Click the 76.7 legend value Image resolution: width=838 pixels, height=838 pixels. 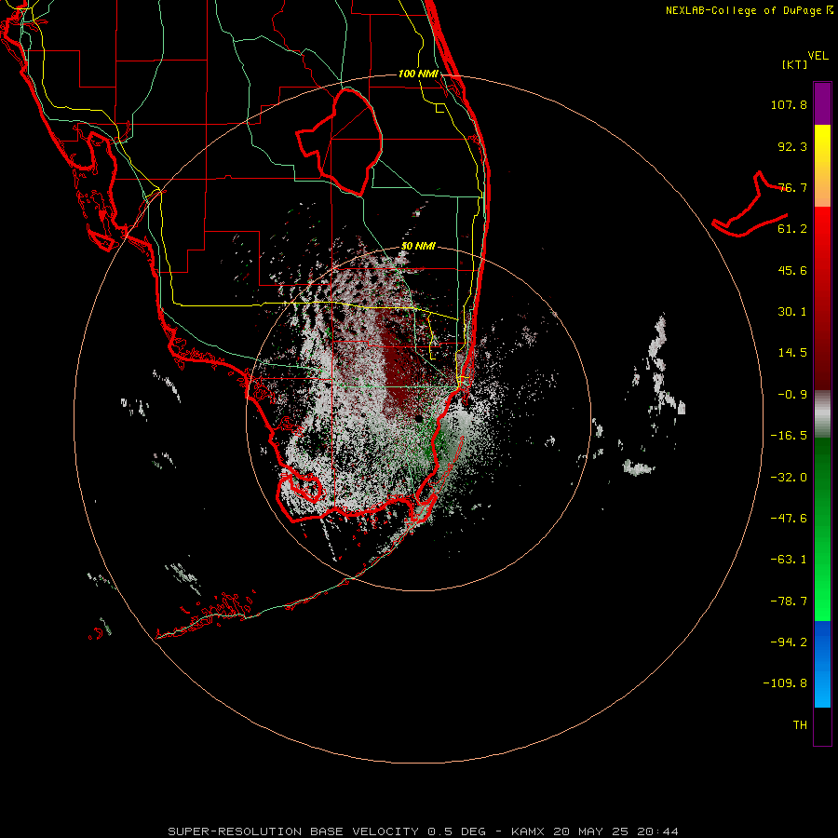pos(792,187)
